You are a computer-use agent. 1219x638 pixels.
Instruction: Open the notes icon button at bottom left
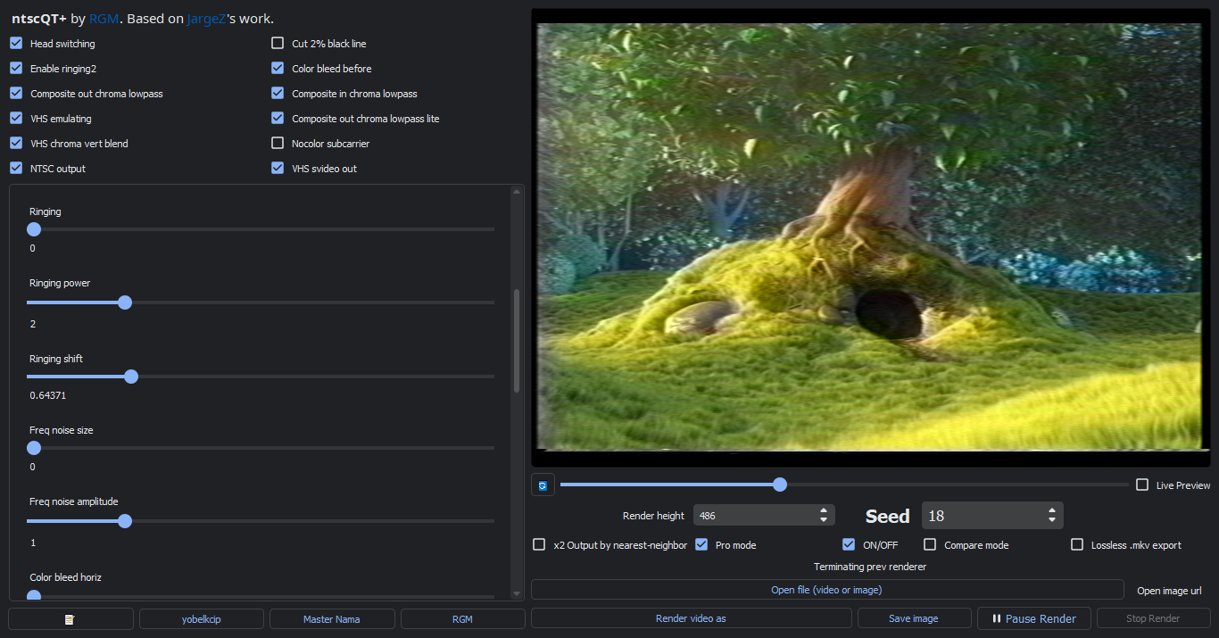click(70, 618)
